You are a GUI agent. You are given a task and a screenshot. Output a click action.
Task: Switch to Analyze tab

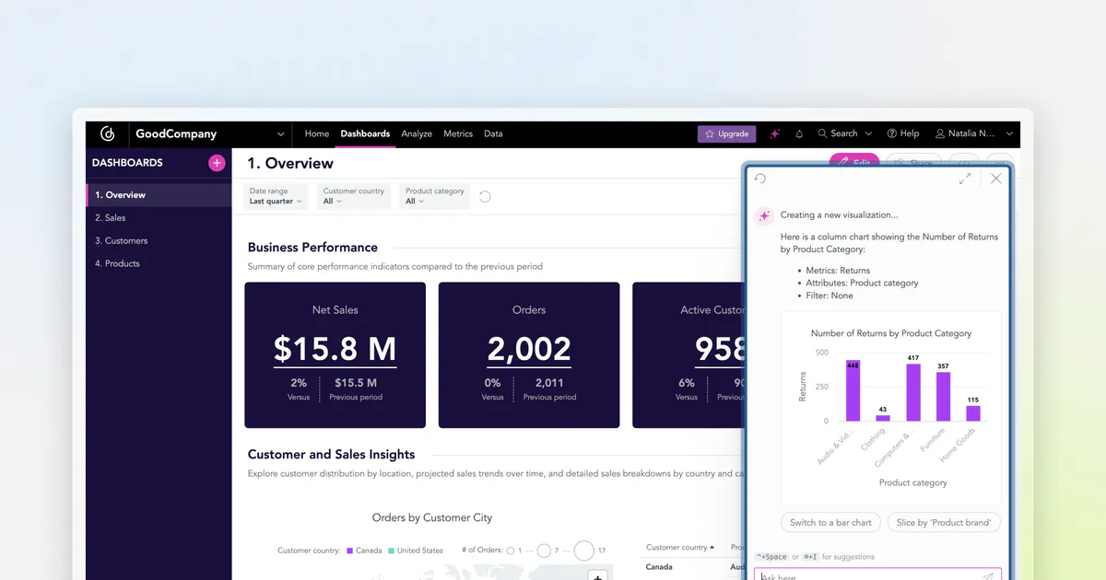tap(417, 133)
